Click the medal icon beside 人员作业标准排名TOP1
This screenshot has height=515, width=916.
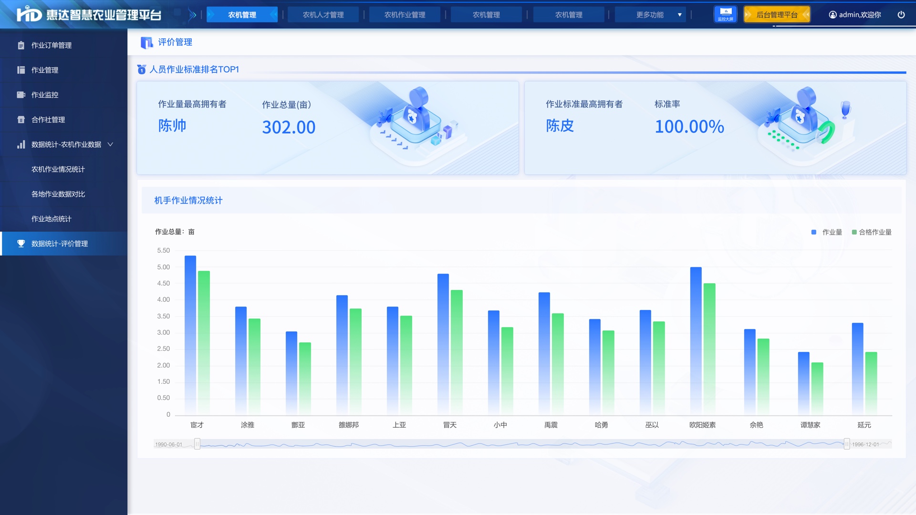pyautogui.click(x=142, y=70)
